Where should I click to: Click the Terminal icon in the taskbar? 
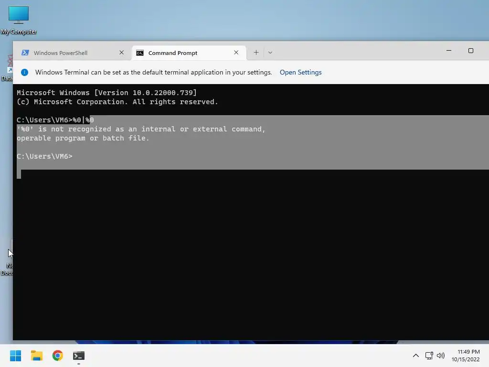79,356
